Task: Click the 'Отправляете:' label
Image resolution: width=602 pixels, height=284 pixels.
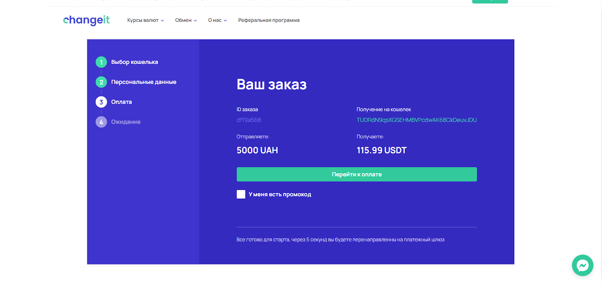Action: [x=253, y=137]
